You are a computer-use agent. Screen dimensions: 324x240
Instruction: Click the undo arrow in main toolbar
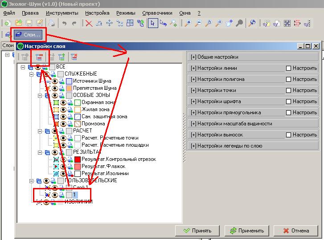65,23
